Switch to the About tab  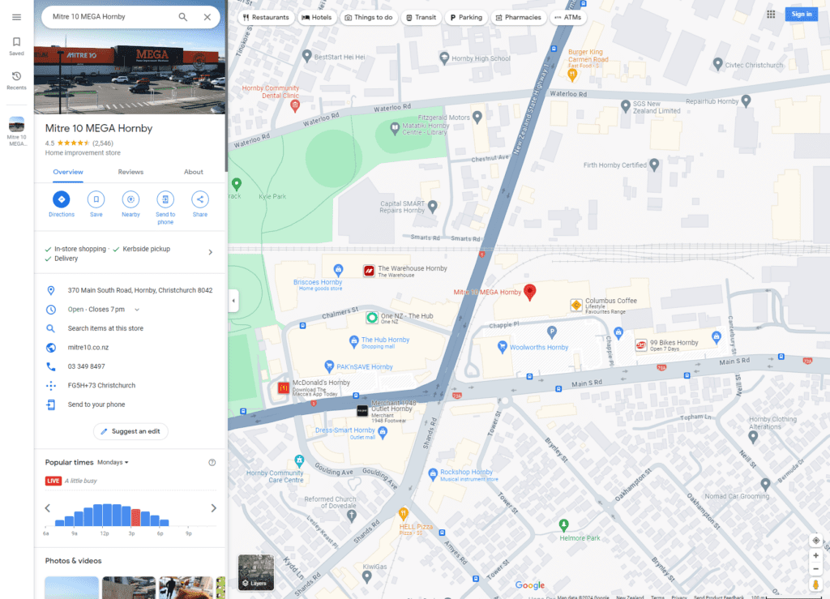click(x=193, y=172)
